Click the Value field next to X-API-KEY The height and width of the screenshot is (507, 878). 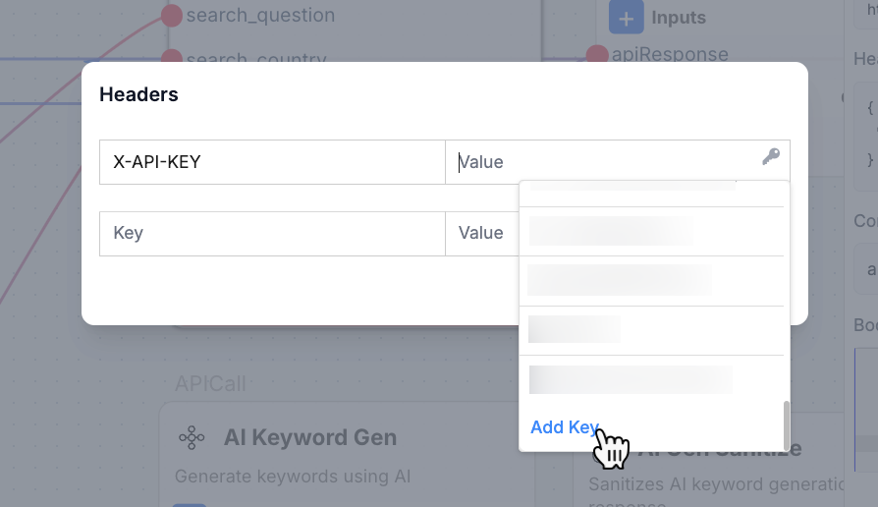pyautogui.click(x=618, y=162)
